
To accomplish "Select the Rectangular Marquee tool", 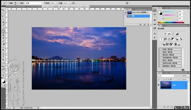I will (3, 13).
